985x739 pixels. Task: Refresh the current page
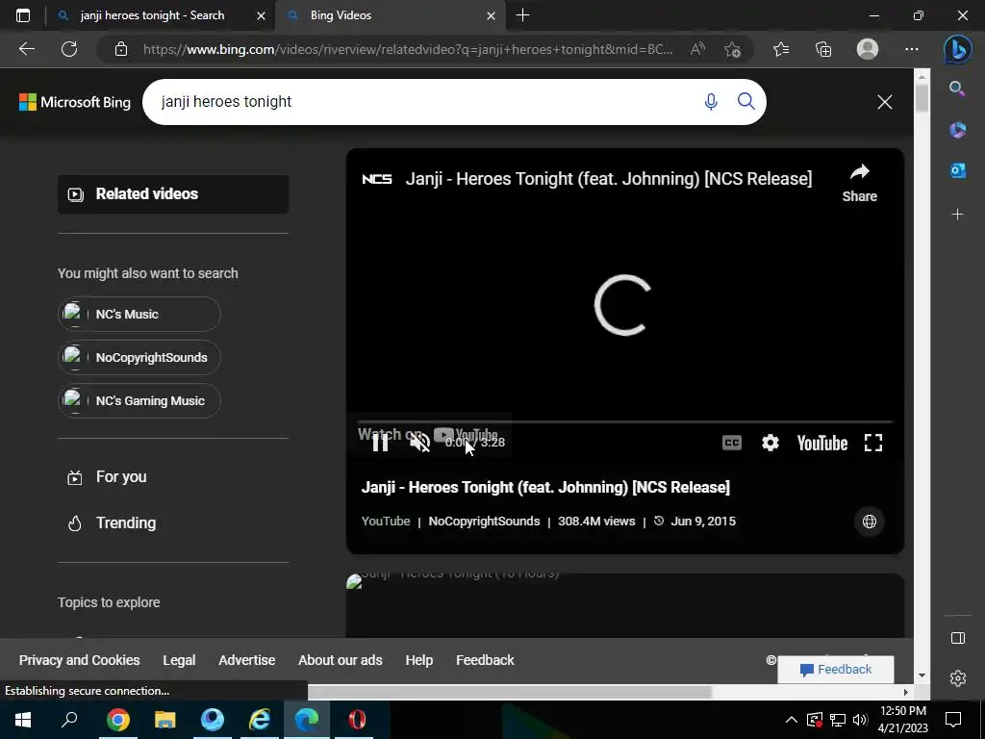coord(69,49)
